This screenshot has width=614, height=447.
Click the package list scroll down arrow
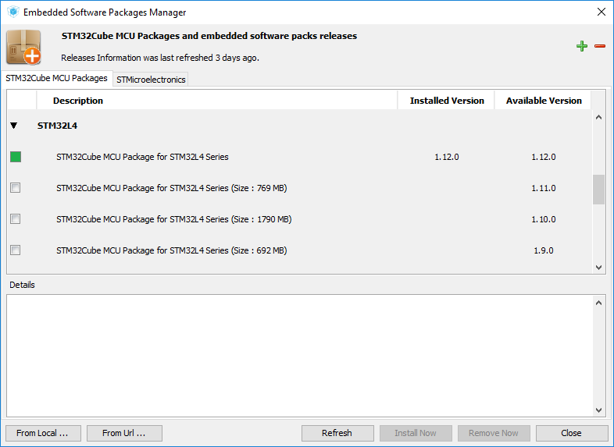(598, 268)
